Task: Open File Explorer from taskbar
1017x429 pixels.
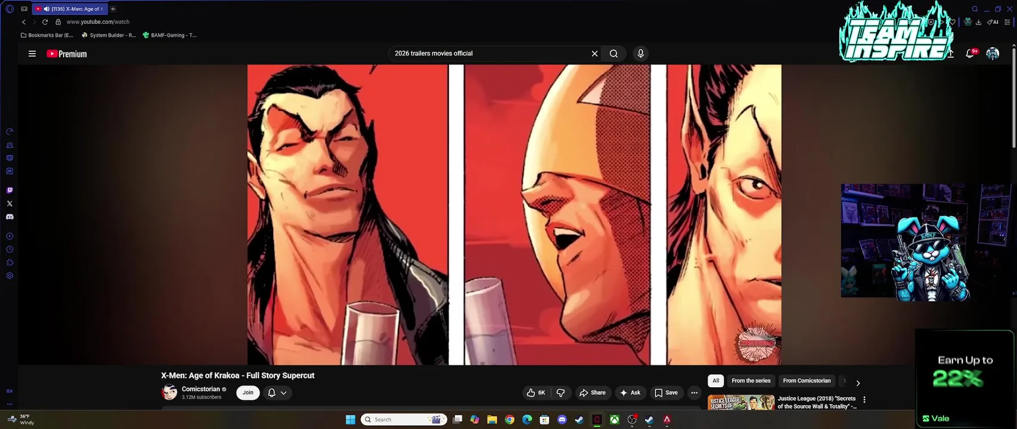Action: [492, 419]
